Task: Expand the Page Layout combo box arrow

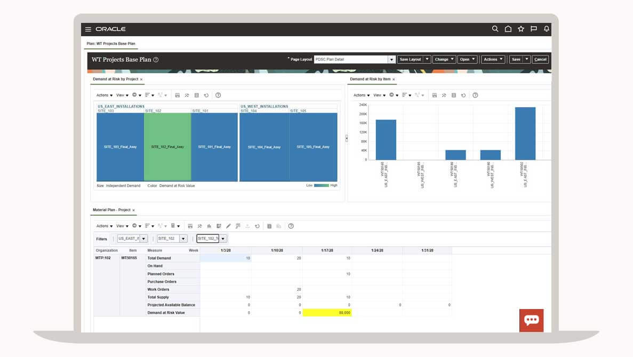Action: click(391, 60)
